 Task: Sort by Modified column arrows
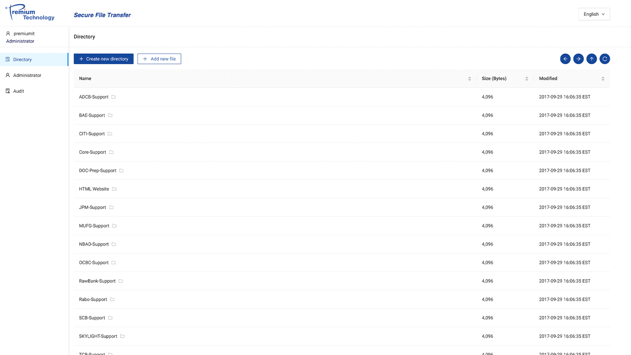[x=603, y=79]
